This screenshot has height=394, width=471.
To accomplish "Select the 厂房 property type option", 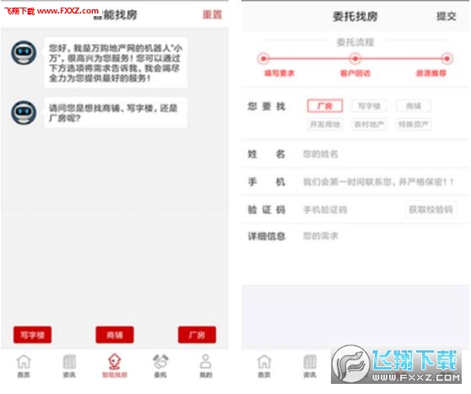I will click(x=325, y=106).
